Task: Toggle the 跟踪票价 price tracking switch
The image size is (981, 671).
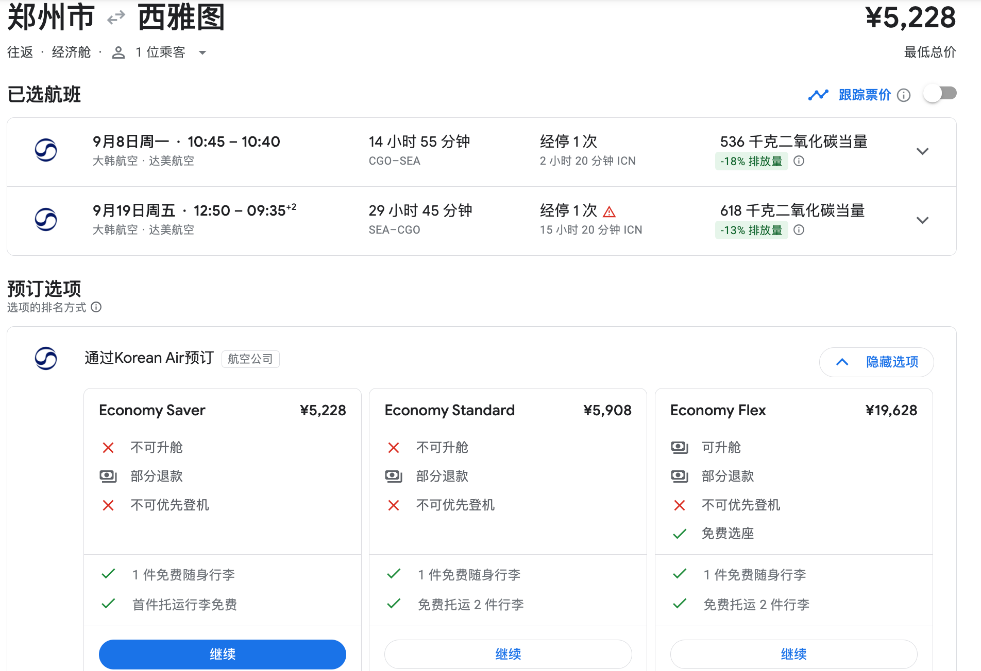Action: tap(940, 94)
